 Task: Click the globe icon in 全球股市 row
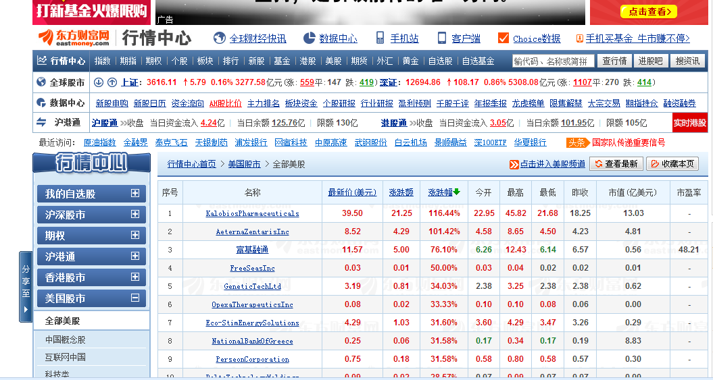tap(41, 82)
